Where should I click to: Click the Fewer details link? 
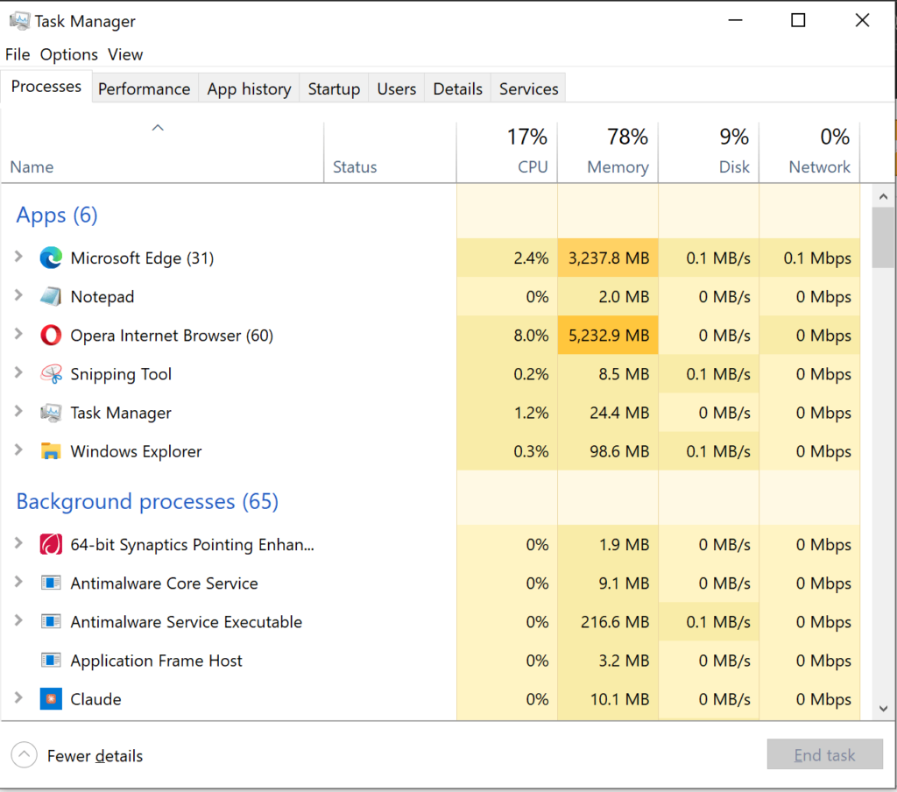tap(95, 756)
